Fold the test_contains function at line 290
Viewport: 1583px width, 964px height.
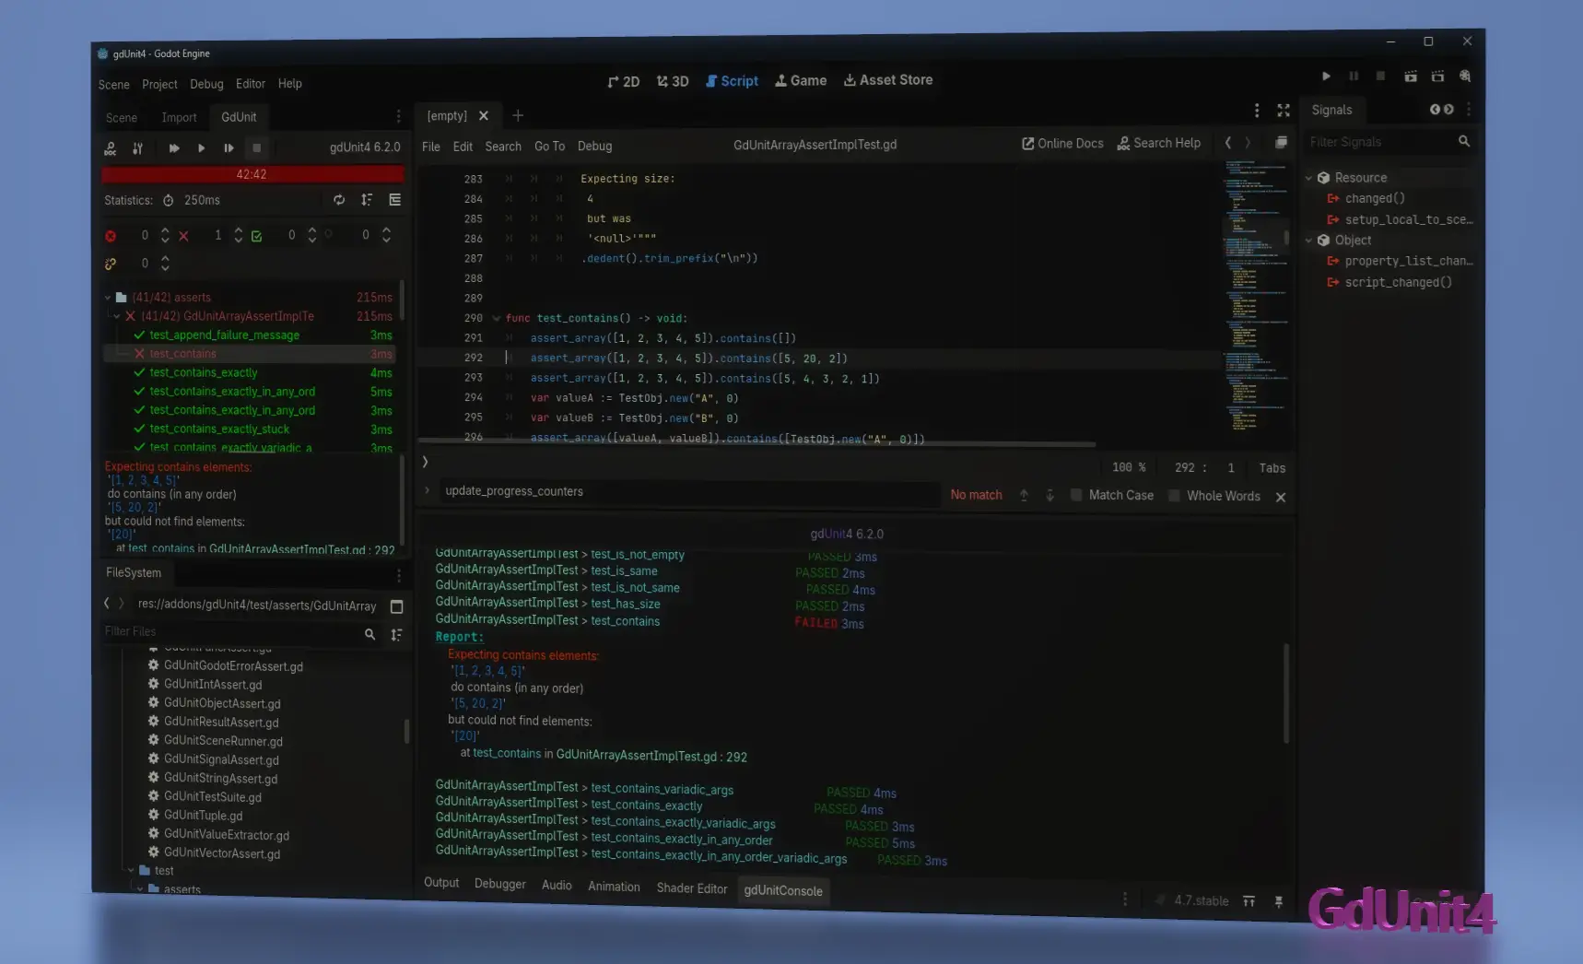click(x=497, y=318)
